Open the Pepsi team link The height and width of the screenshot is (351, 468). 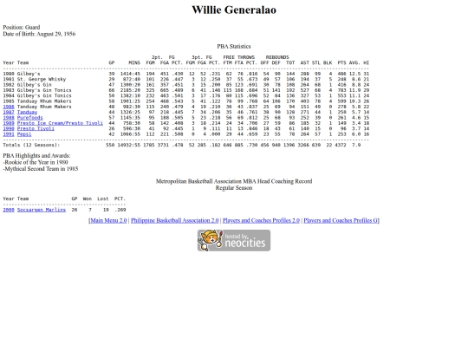(x=24, y=134)
